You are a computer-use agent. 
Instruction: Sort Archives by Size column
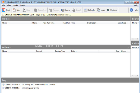[x=117, y=51]
